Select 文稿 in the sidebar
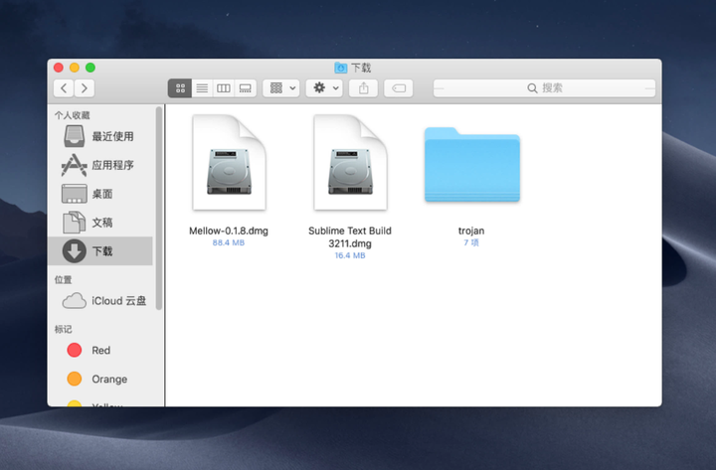 pyautogui.click(x=101, y=223)
